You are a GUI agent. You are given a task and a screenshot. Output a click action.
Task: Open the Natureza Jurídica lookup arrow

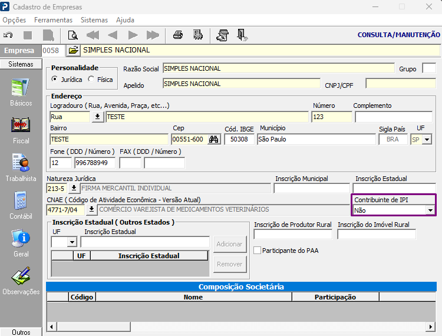74,188
